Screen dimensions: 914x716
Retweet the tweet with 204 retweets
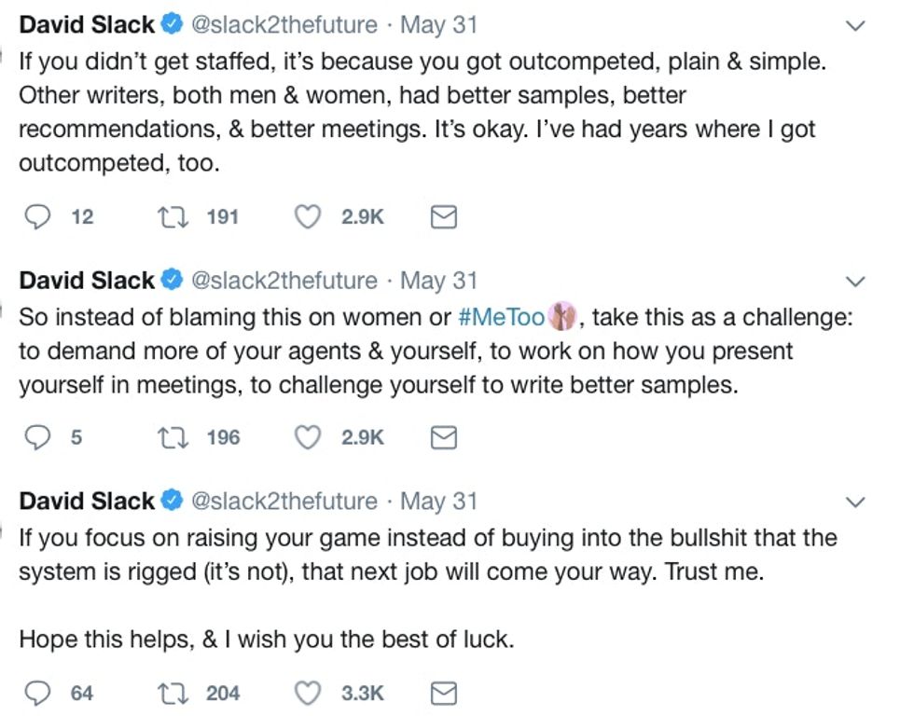170,693
